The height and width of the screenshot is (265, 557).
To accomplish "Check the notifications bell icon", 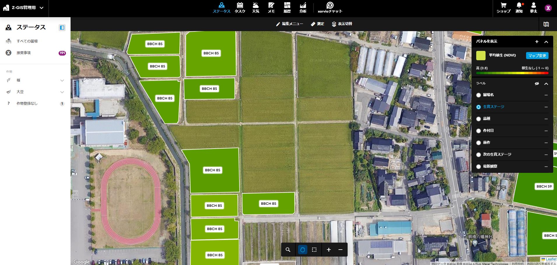I will point(519,8).
